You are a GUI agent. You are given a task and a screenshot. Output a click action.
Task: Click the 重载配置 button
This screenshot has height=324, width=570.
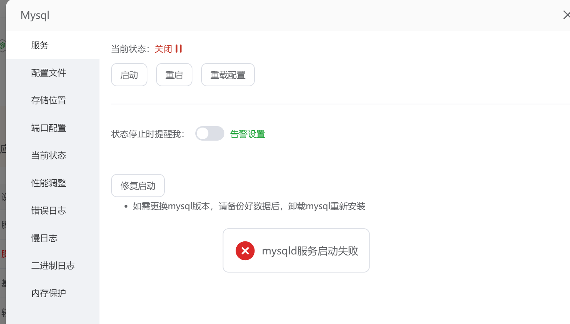228,75
